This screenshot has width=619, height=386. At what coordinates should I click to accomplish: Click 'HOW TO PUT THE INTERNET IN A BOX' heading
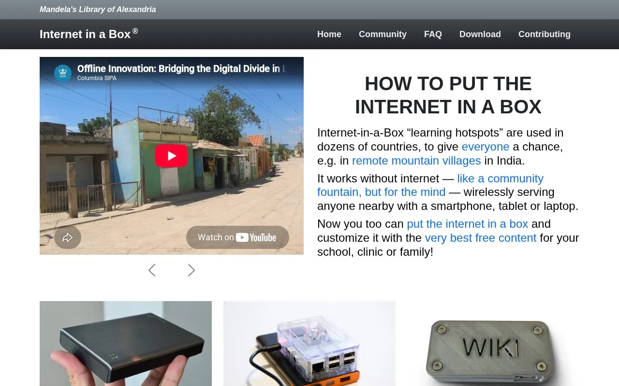point(448,95)
